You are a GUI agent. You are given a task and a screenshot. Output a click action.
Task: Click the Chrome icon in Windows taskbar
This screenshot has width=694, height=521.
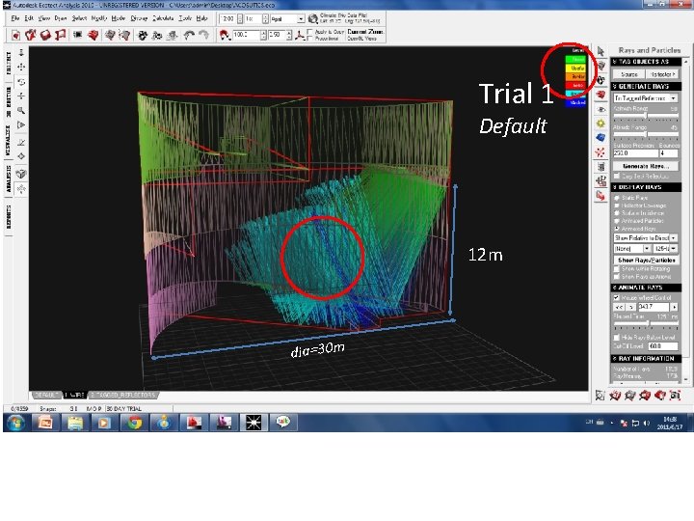click(x=135, y=423)
